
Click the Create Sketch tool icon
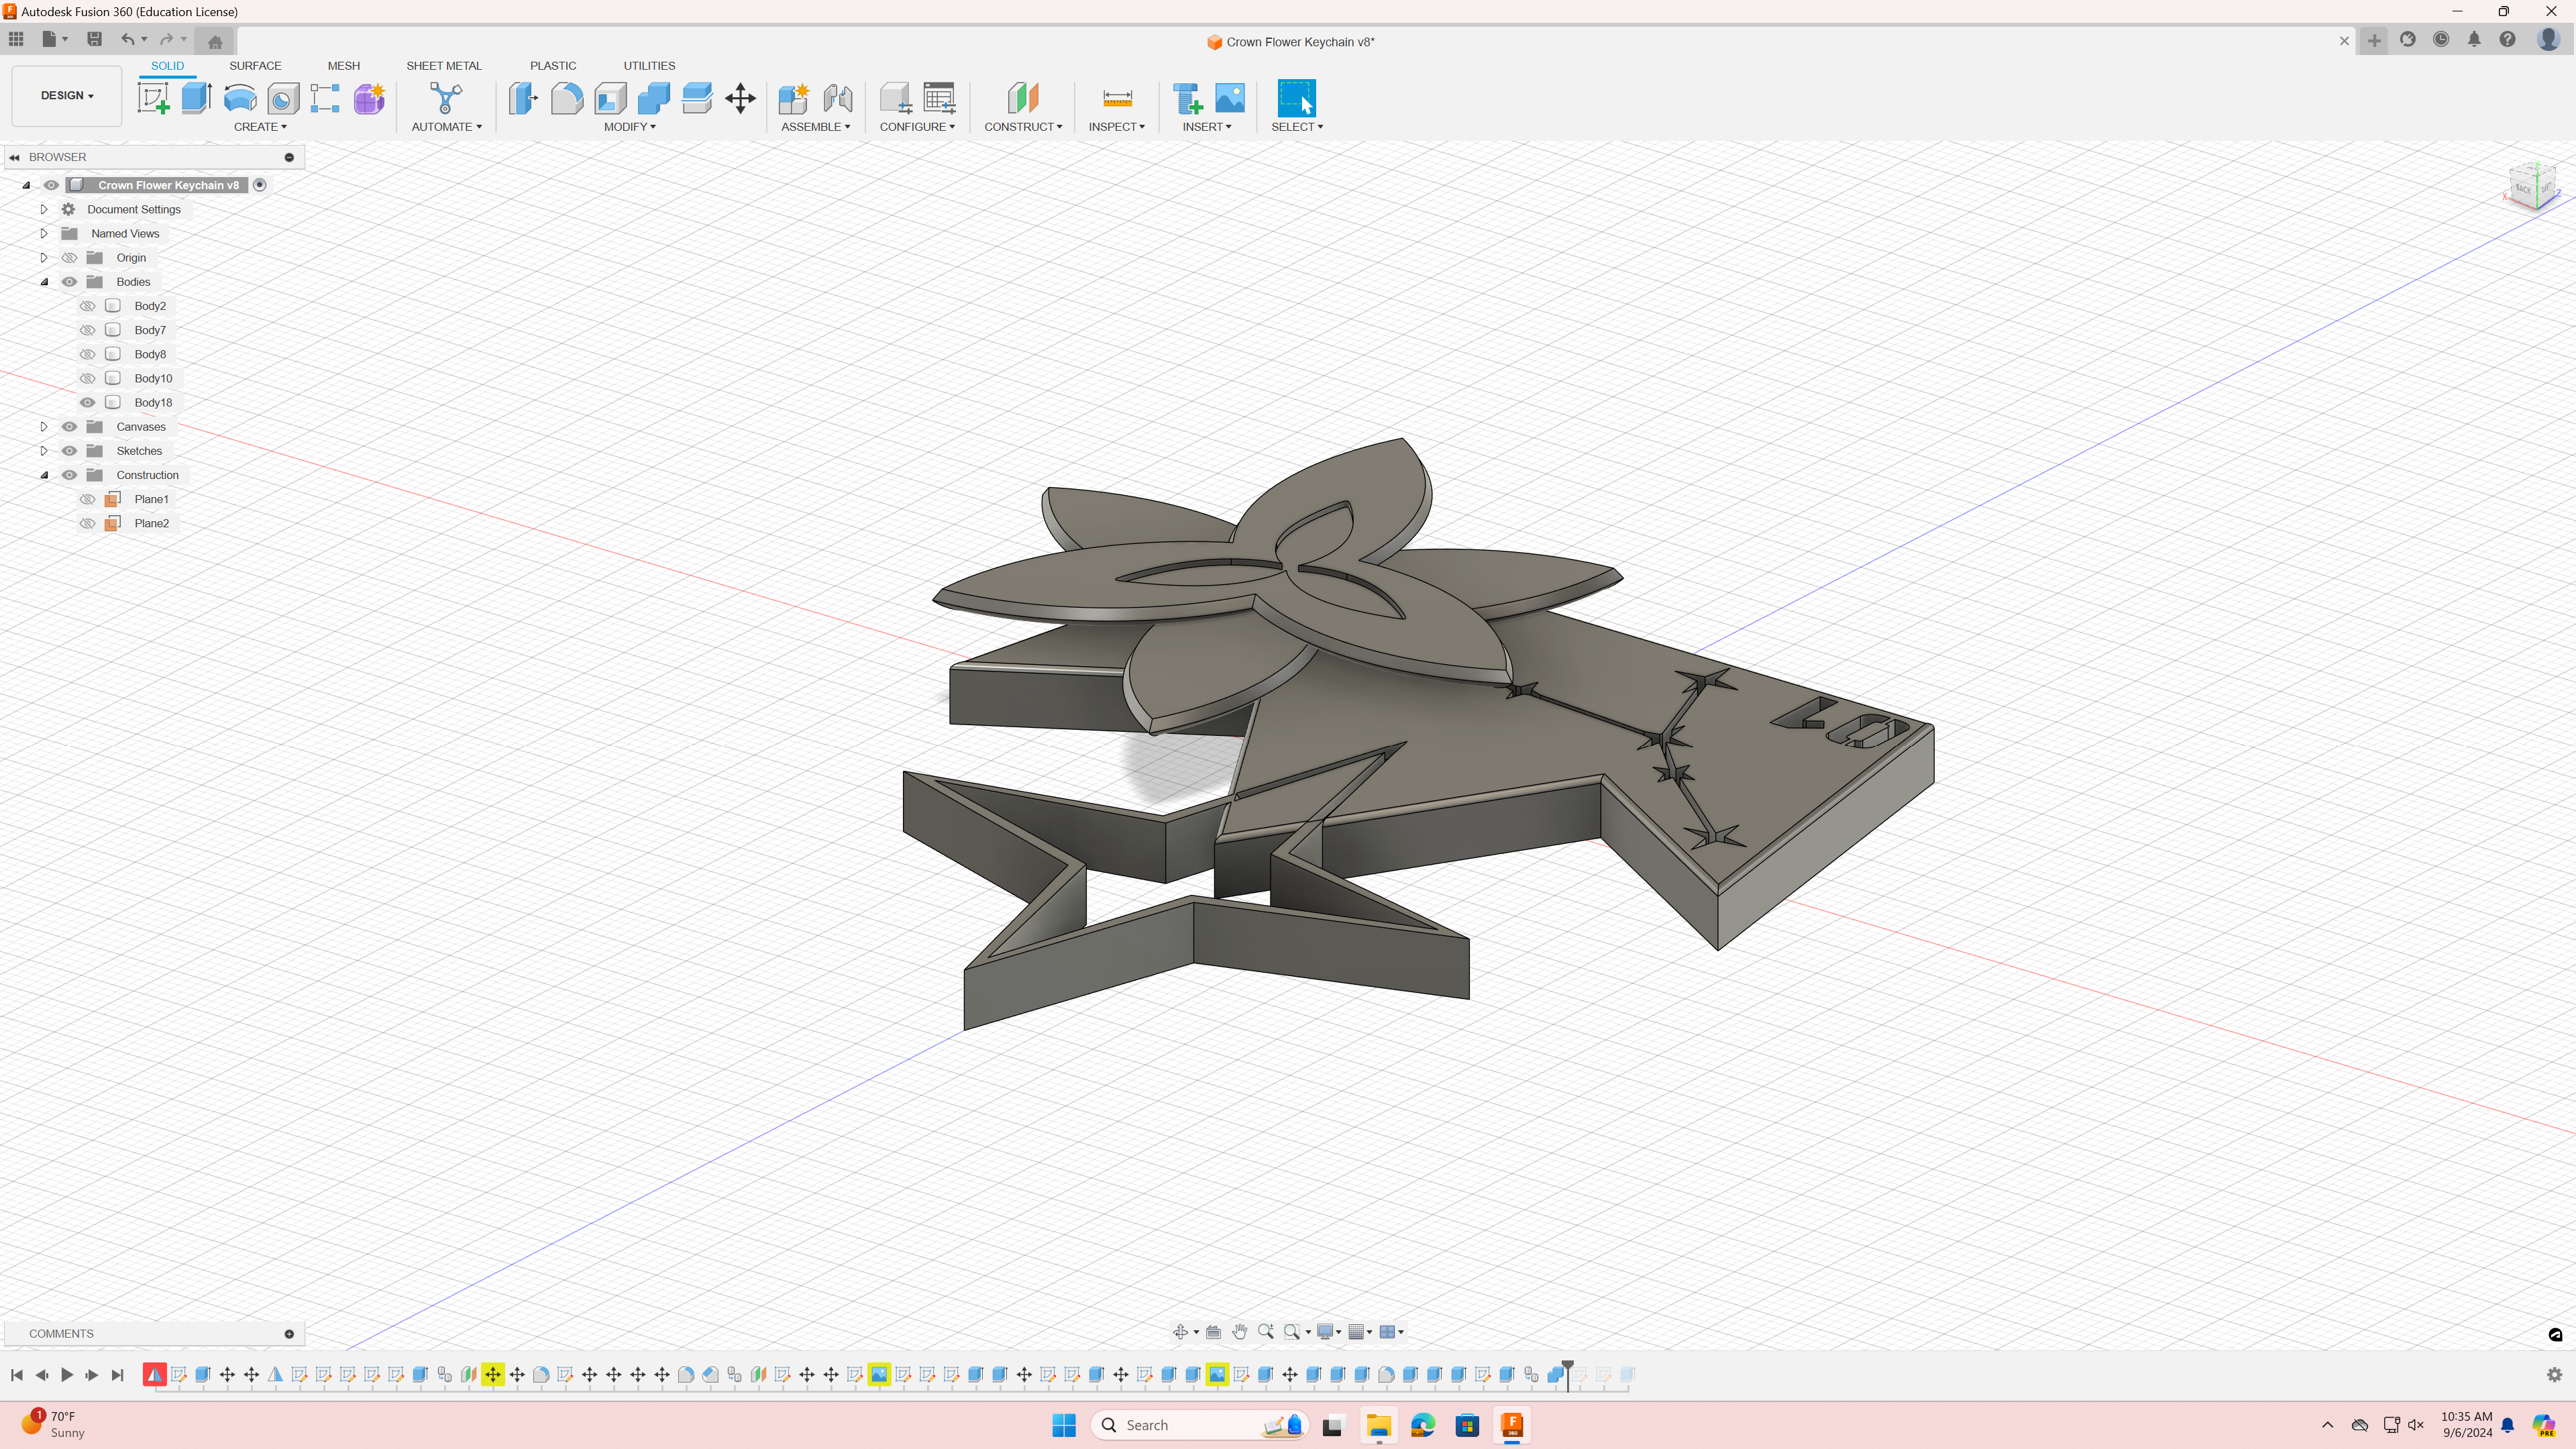pos(153,98)
